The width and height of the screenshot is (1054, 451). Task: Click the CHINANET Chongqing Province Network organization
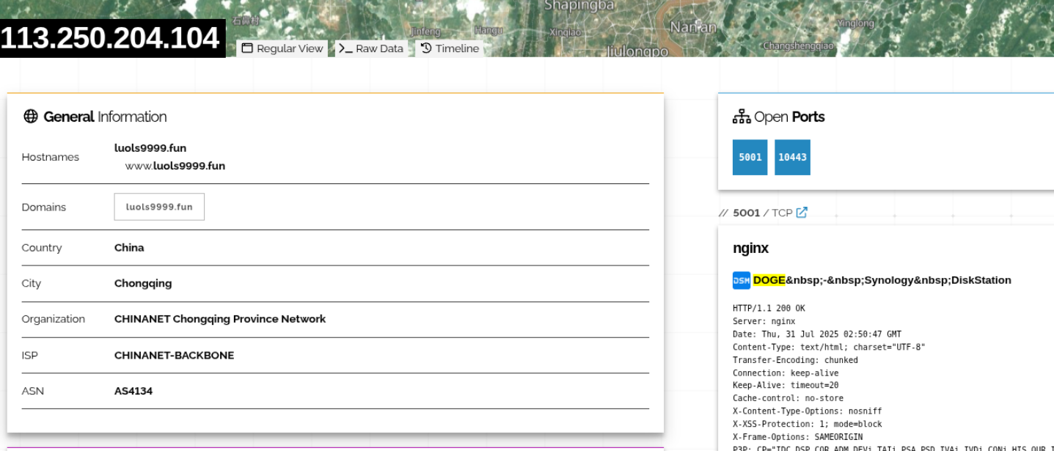coord(220,319)
